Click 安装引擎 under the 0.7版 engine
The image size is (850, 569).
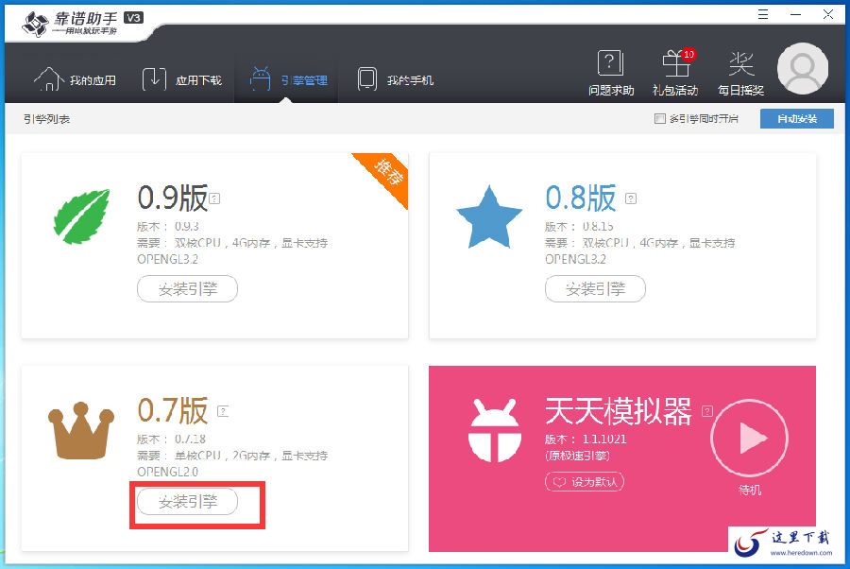point(187,502)
